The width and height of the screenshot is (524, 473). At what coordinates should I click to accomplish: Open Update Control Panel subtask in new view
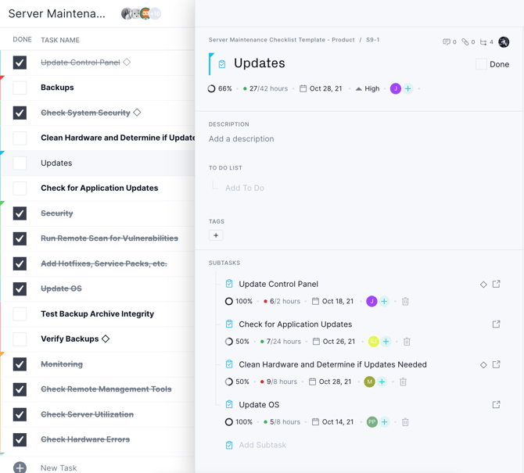497,284
